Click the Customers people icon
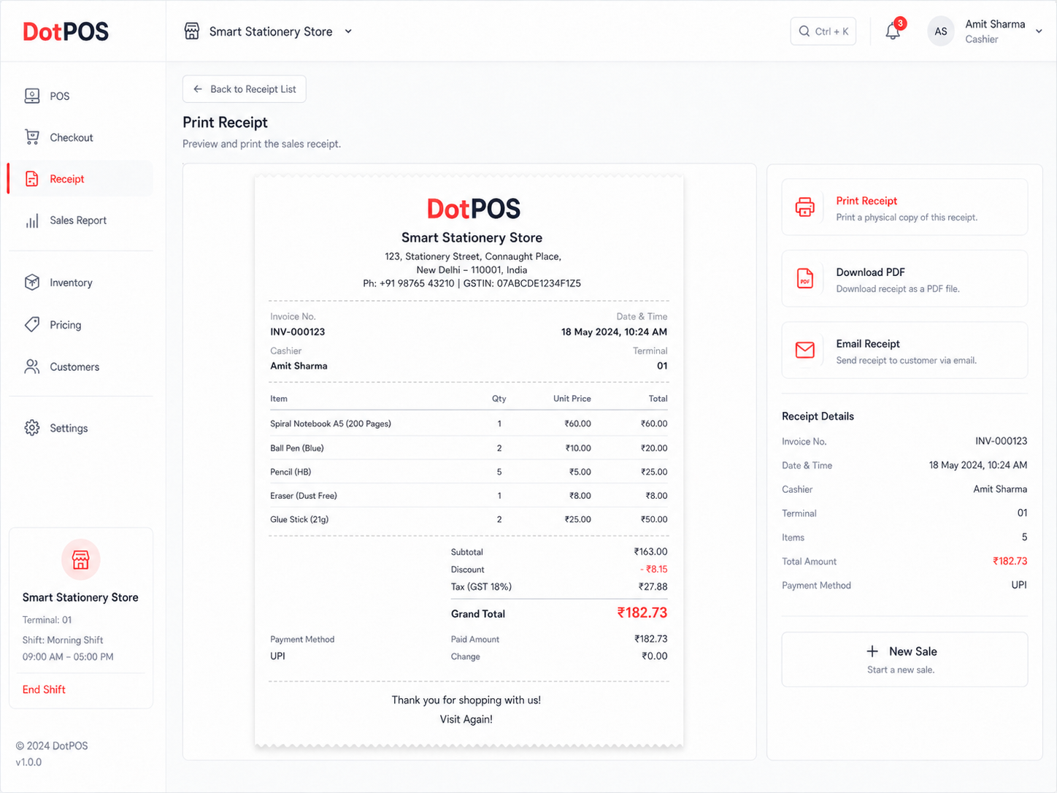This screenshot has height=793, width=1057. pyautogui.click(x=32, y=367)
